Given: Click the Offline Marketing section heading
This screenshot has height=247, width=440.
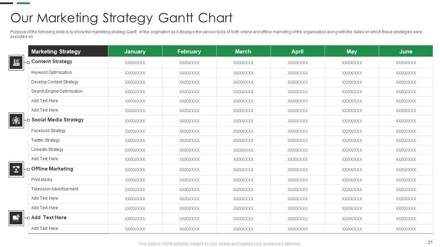Looking at the screenshot, I should (52, 169).
